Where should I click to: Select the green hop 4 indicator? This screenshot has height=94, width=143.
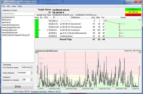coord(37,30)
